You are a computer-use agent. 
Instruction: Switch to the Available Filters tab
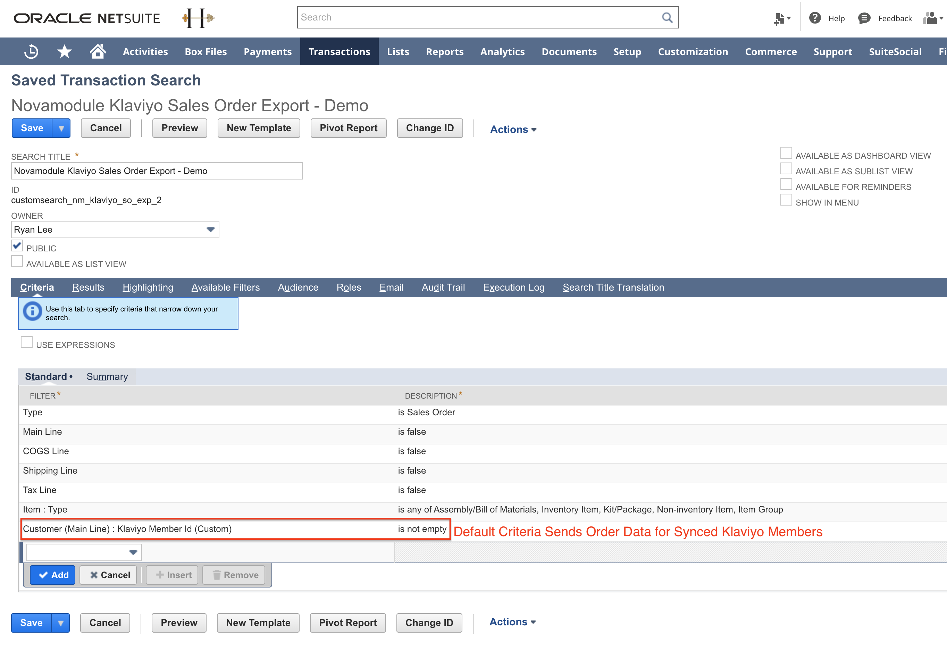[x=225, y=287]
